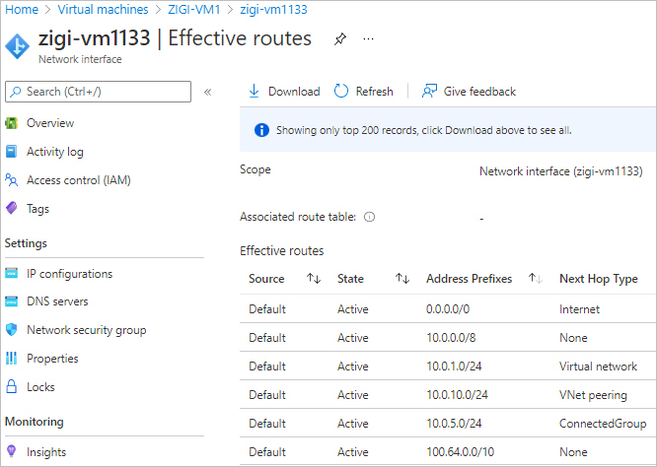The height and width of the screenshot is (467, 657).
Task: Click the Insights lightbulb icon
Action: 11,451
